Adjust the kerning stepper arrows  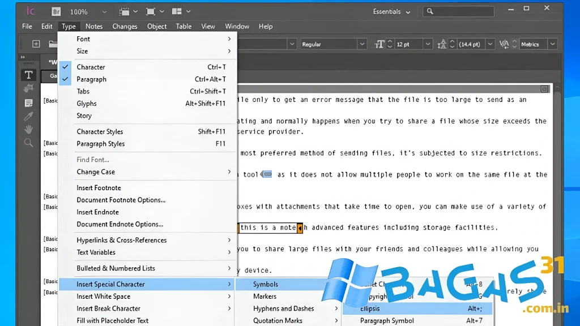click(514, 44)
